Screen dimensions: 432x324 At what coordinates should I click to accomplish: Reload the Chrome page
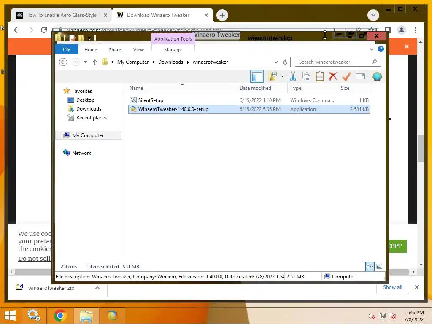point(44,30)
